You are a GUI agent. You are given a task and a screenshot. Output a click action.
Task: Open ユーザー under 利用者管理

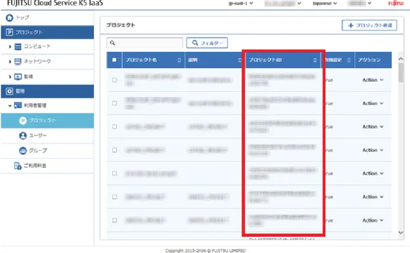pyautogui.click(x=48, y=136)
